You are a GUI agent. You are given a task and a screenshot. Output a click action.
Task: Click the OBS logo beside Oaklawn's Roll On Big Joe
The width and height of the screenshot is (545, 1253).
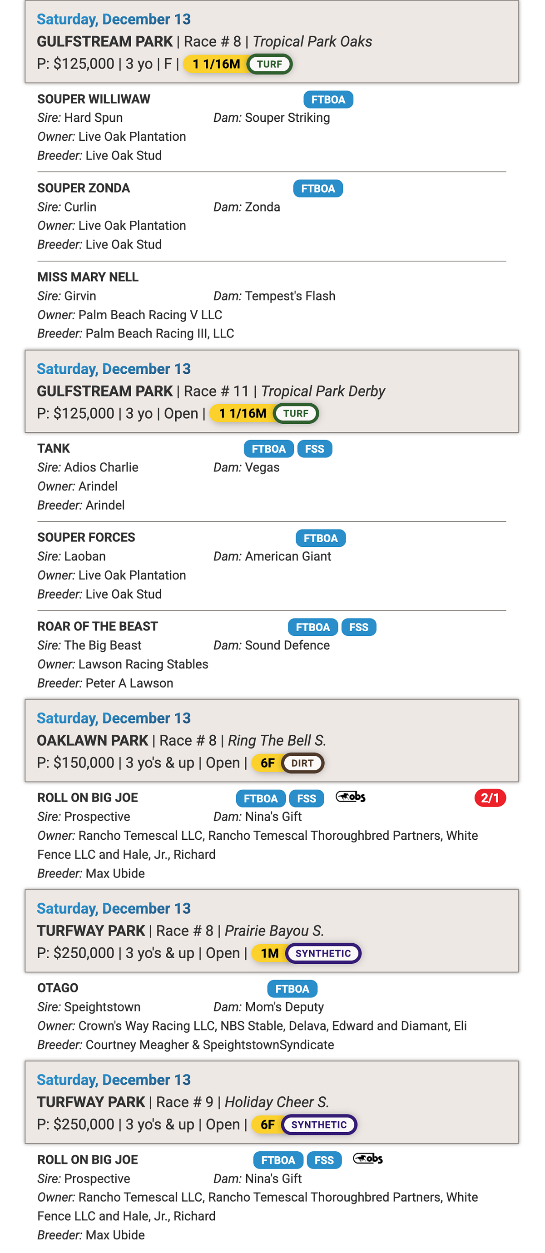click(x=350, y=797)
